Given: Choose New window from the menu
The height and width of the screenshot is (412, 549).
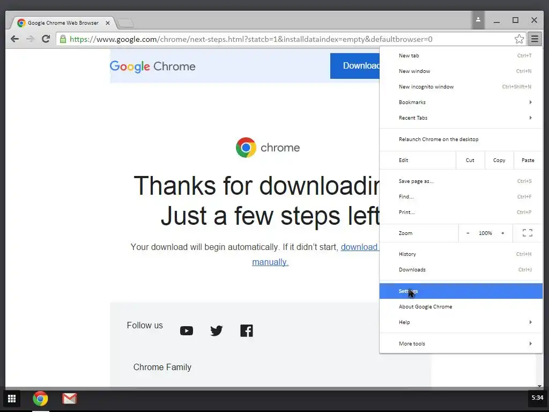Looking at the screenshot, I should (x=461, y=71).
